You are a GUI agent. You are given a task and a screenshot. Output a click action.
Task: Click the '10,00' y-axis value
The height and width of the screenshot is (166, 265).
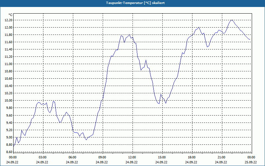point(9,101)
